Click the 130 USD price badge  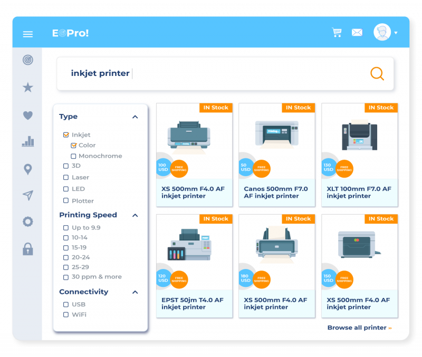[x=328, y=167]
